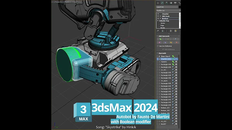Select the Edge sub-object level
Viewport: 232px width, 130px height.
tap(162, 25)
